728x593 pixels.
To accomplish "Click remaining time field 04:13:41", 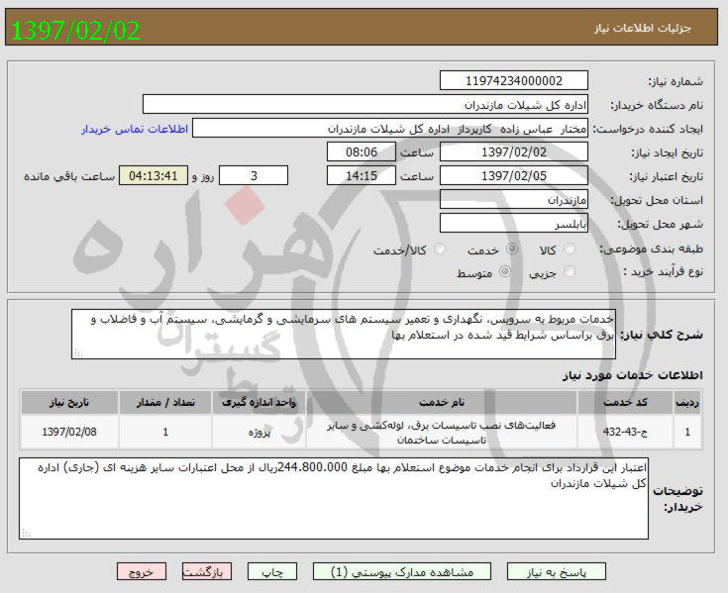I will click(x=154, y=175).
